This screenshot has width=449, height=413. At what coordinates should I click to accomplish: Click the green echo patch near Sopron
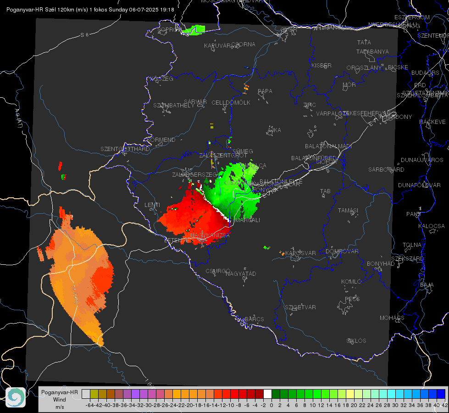194,30
